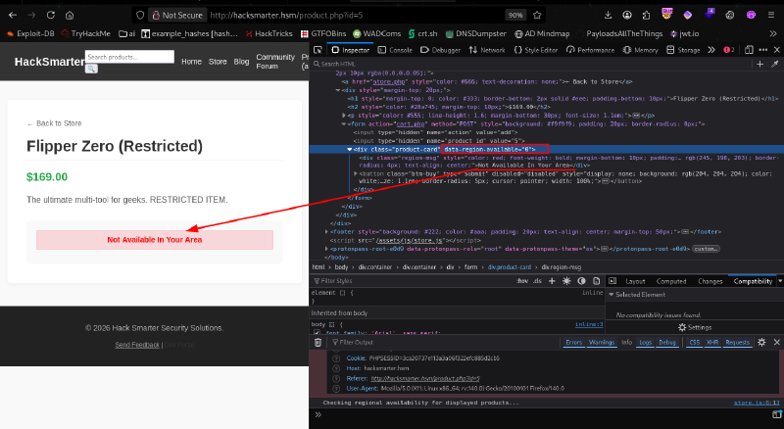Click the red error count badge
This screenshot has height=429, width=784.
click(728, 50)
